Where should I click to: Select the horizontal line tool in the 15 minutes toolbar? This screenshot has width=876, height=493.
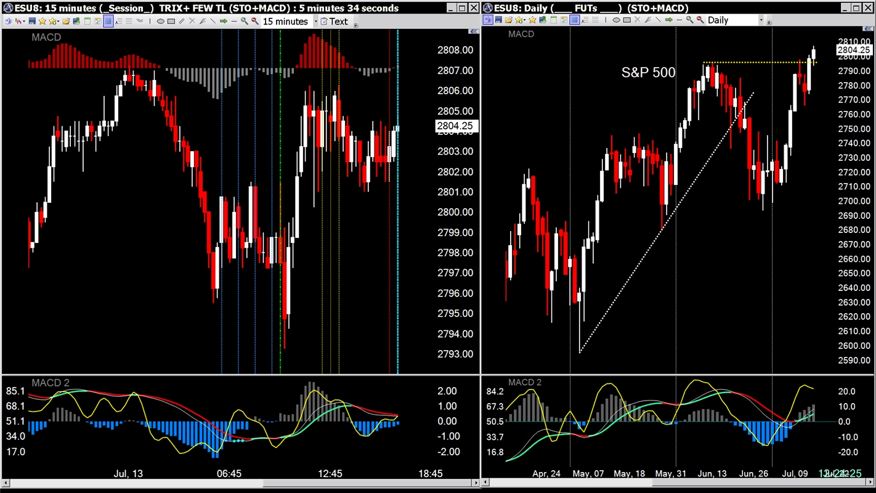[x=234, y=21]
